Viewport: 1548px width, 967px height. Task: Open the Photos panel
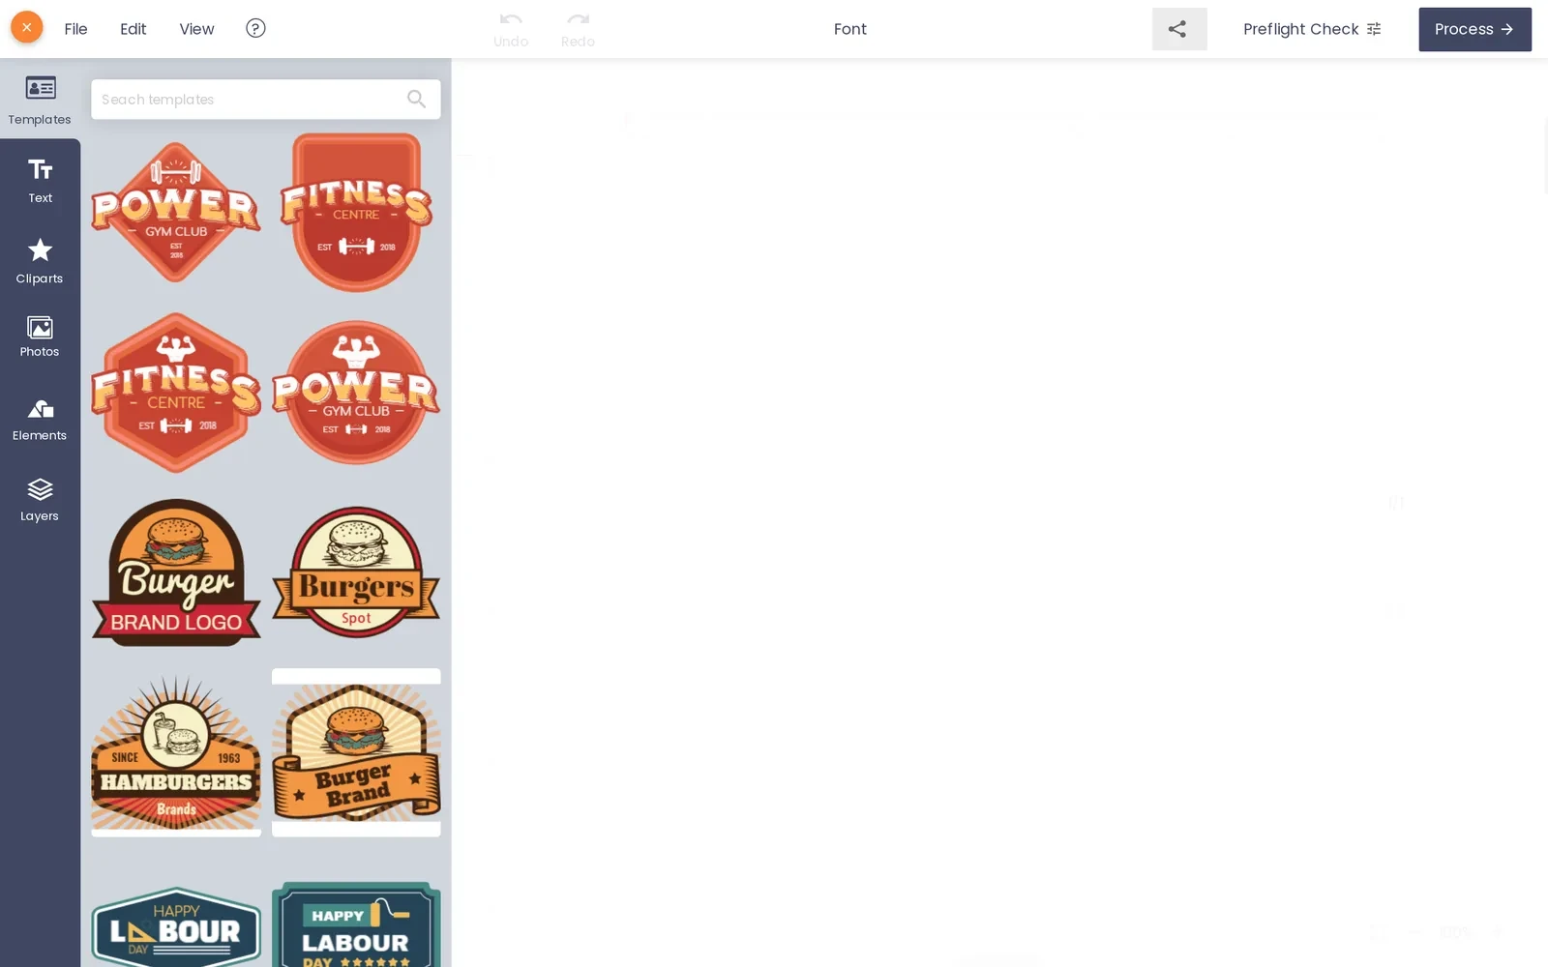[40, 337]
